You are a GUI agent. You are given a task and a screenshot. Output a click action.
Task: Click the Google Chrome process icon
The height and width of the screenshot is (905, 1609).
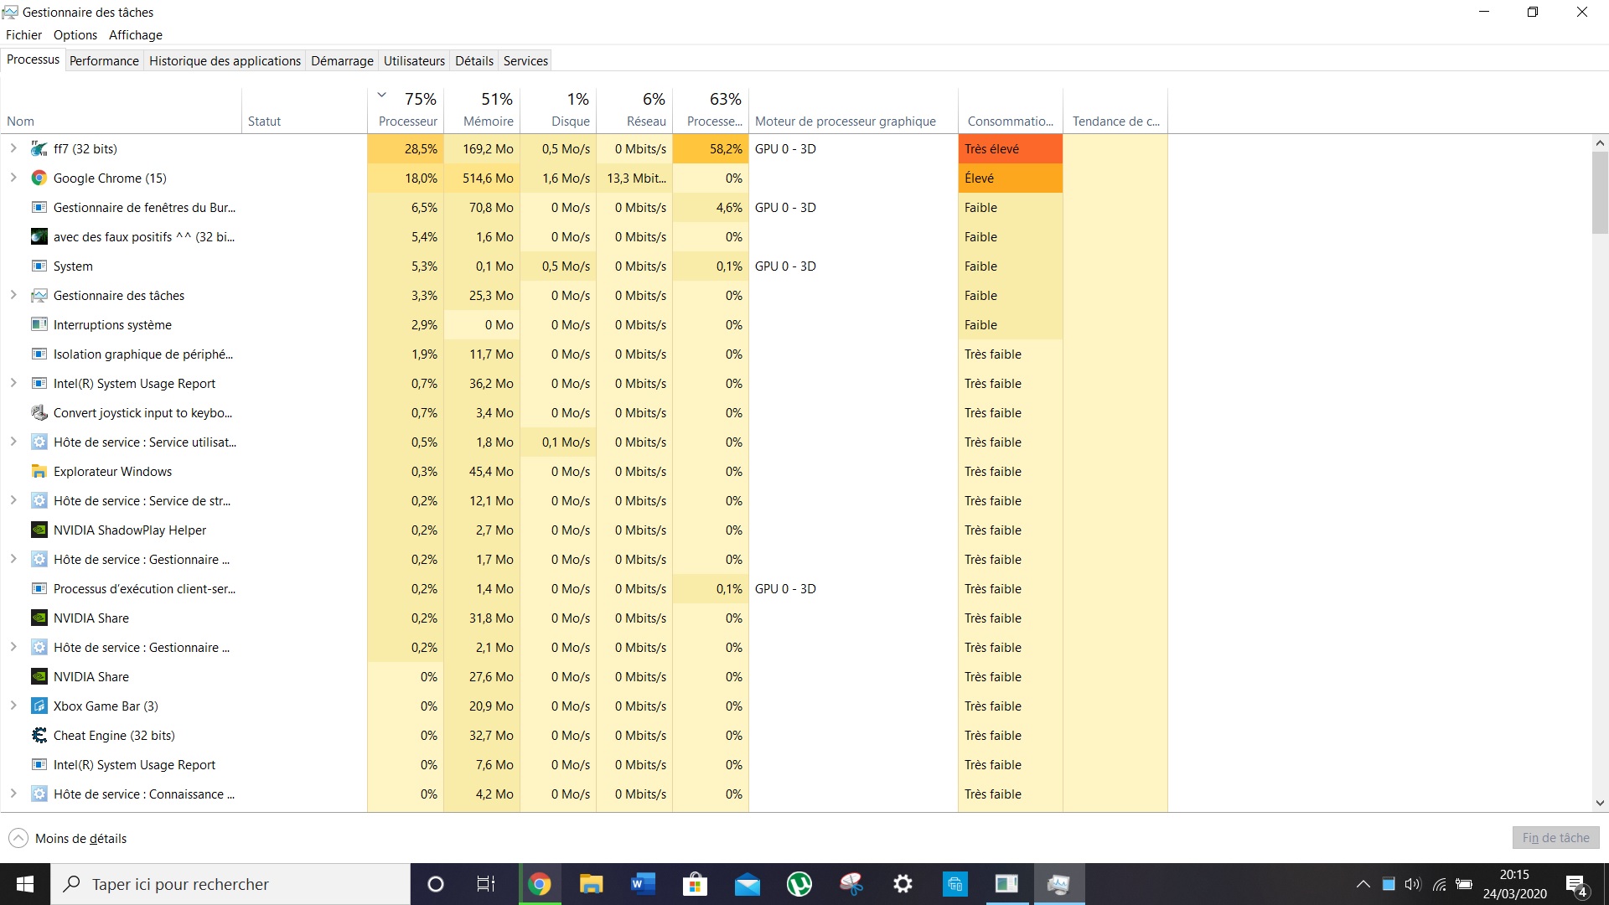[39, 178]
